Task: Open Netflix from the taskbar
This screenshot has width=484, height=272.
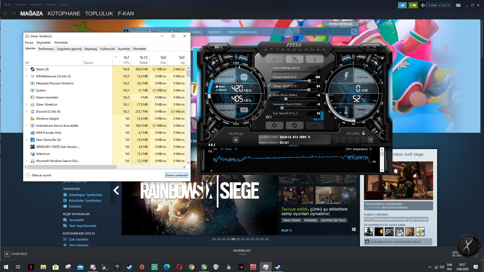Action: pos(31,267)
